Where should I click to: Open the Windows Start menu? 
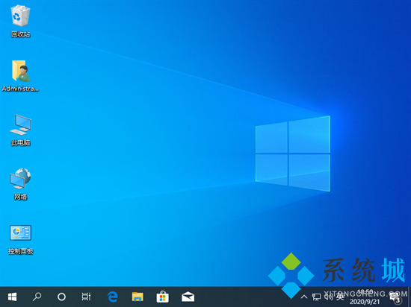(12, 297)
